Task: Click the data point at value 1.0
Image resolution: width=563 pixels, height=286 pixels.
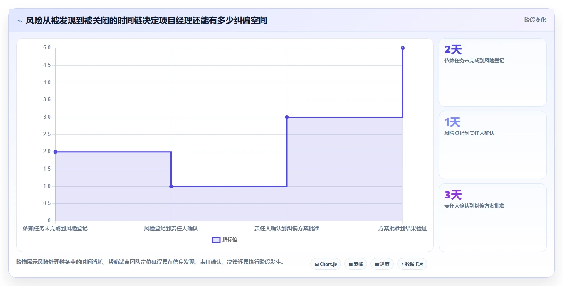Action: coord(171,186)
